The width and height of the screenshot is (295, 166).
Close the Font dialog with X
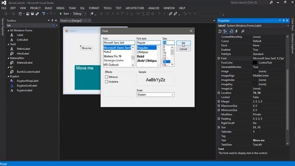coord(191,31)
